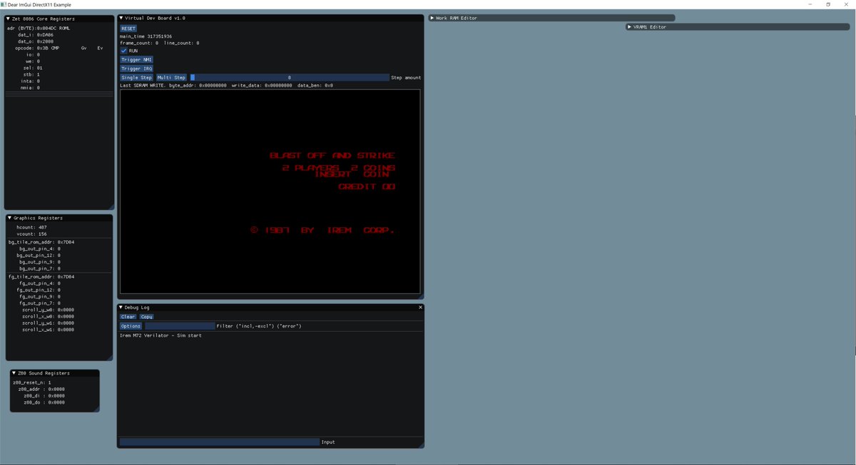Select 'Irem M72 Verilator - Sim start' log line

coord(160,335)
